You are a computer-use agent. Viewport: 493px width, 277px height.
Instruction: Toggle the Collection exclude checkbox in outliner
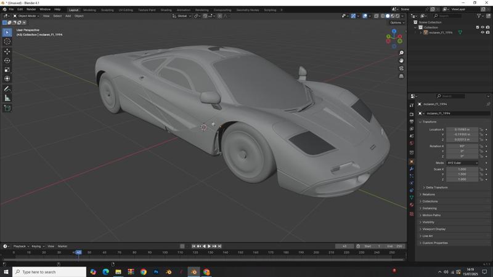click(x=478, y=27)
